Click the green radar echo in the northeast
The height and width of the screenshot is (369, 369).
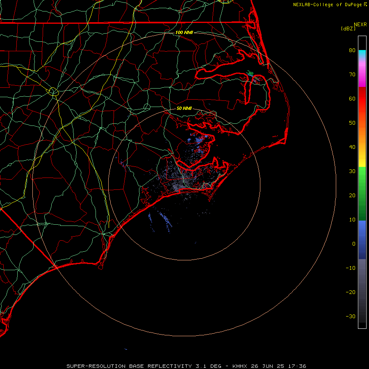point(251,73)
